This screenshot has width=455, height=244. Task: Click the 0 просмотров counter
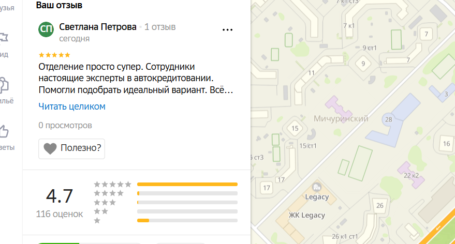tap(65, 125)
